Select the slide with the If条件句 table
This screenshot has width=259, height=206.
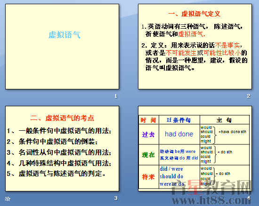pos(195,149)
